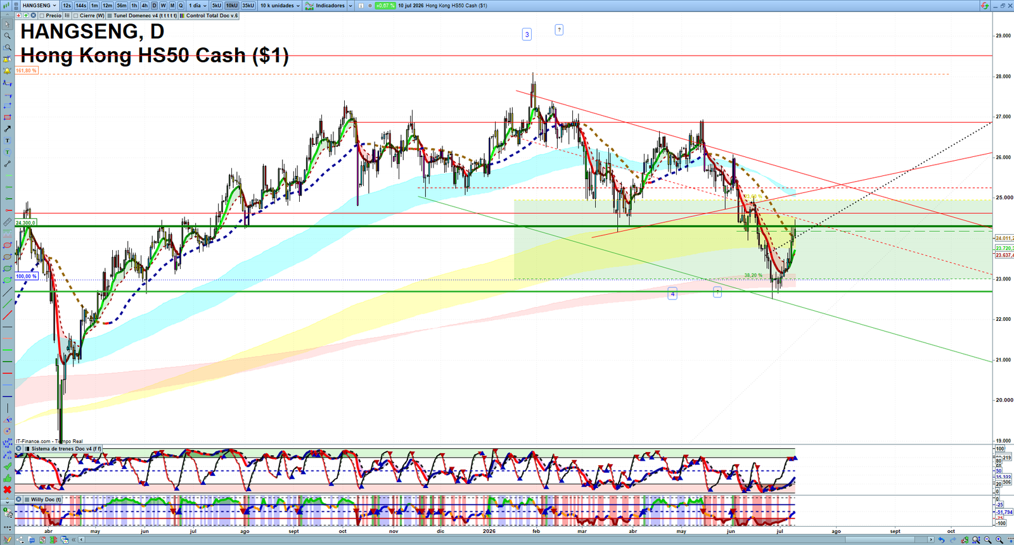This screenshot has width=1014, height=545.
Task: Select the text bubble annotation tool
Action: 7,152
